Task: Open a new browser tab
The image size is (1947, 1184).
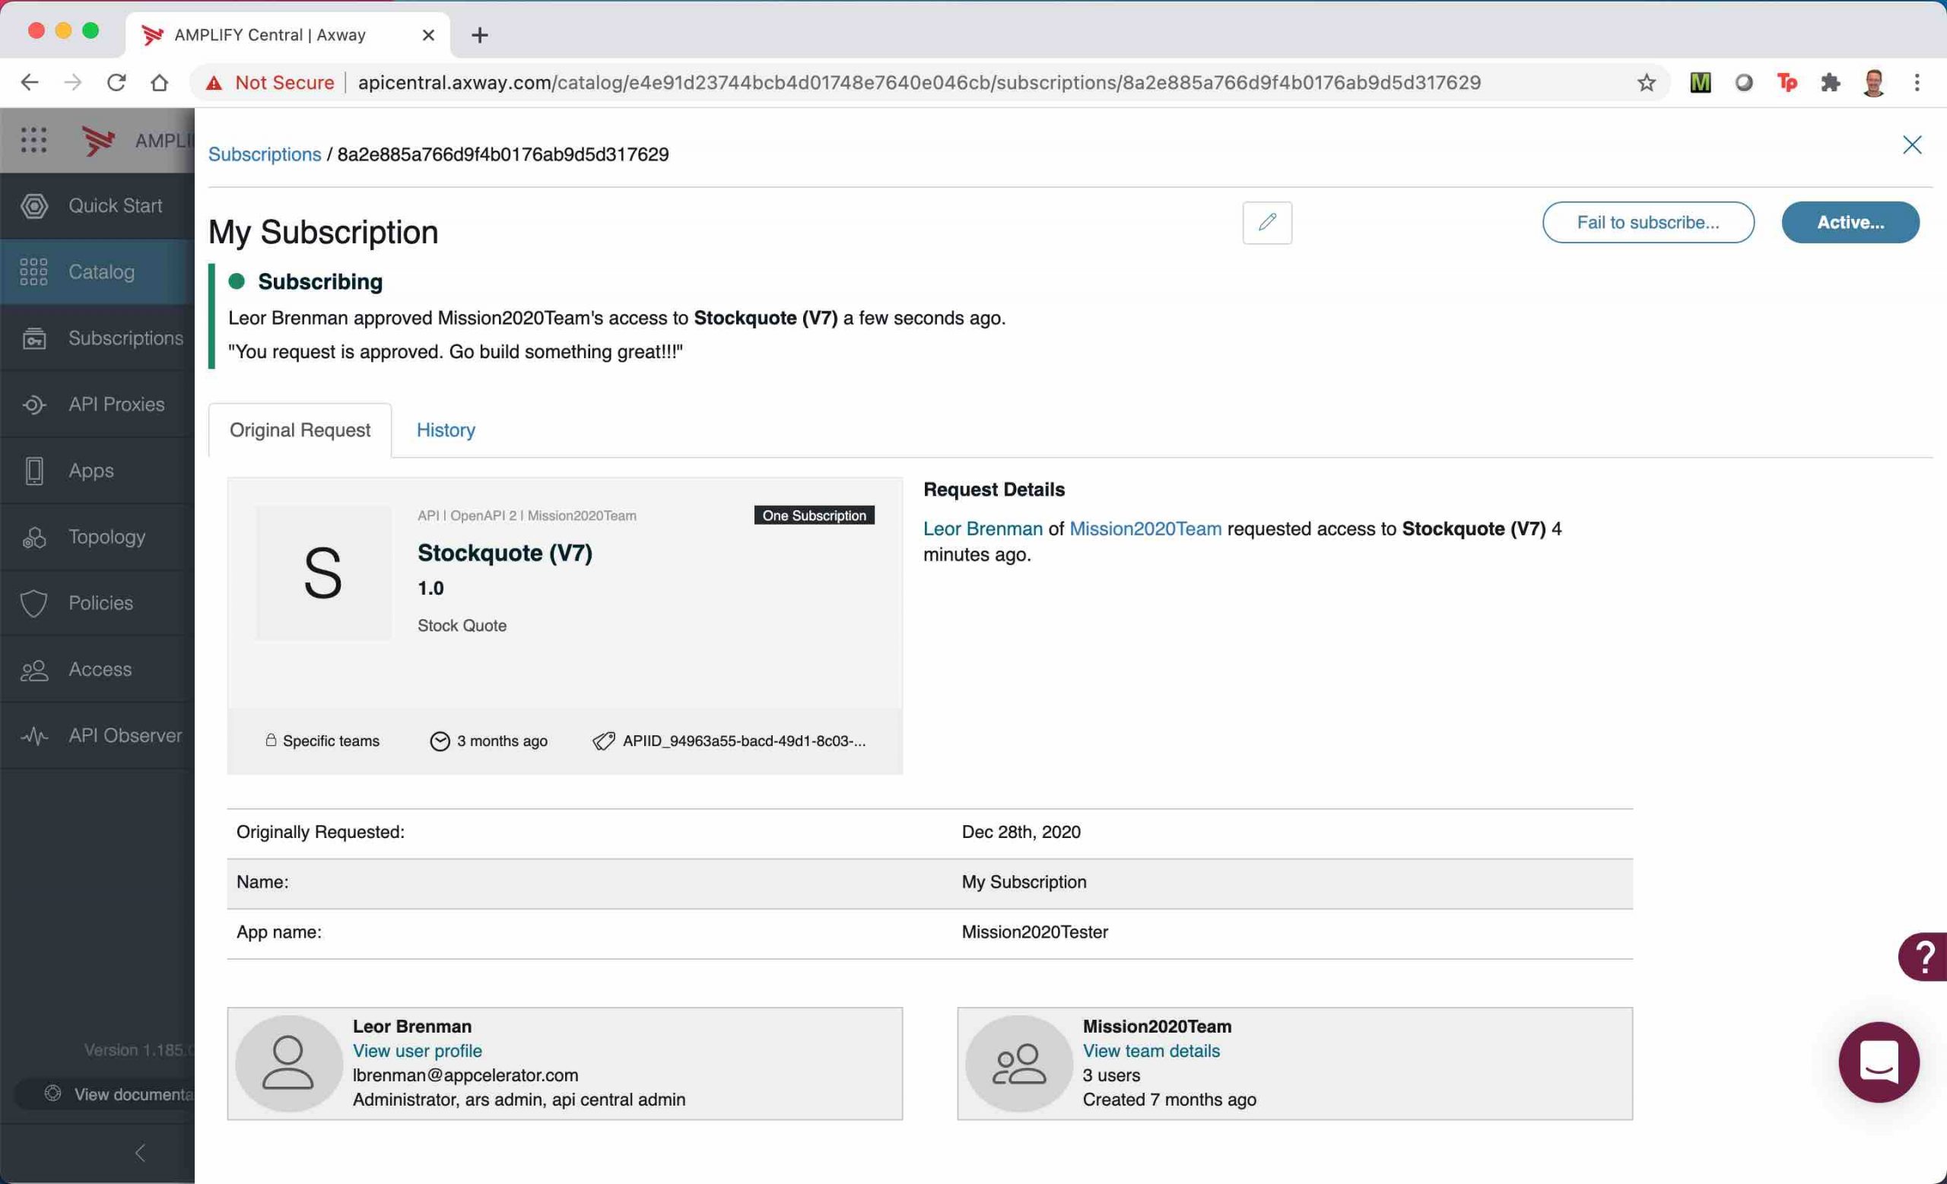Action: [479, 35]
